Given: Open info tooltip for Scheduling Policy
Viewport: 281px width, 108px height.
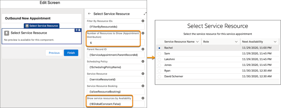Looking at the screenshot, I should (x=143, y=61).
